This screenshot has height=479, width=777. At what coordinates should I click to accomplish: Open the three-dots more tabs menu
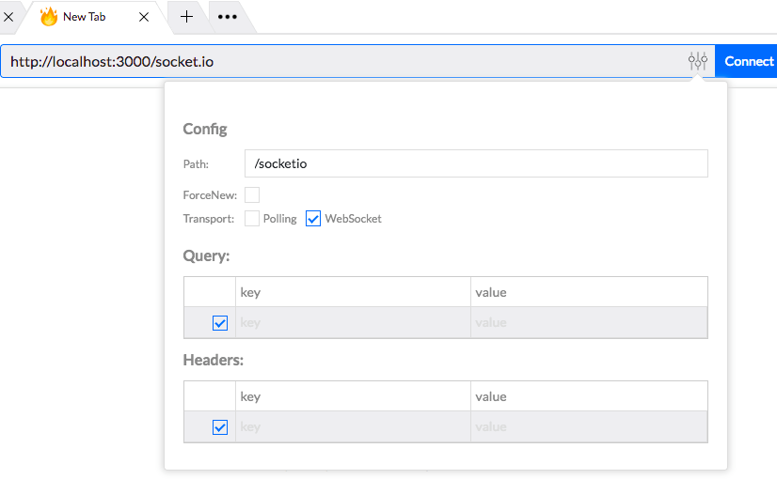(x=227, y=17)
